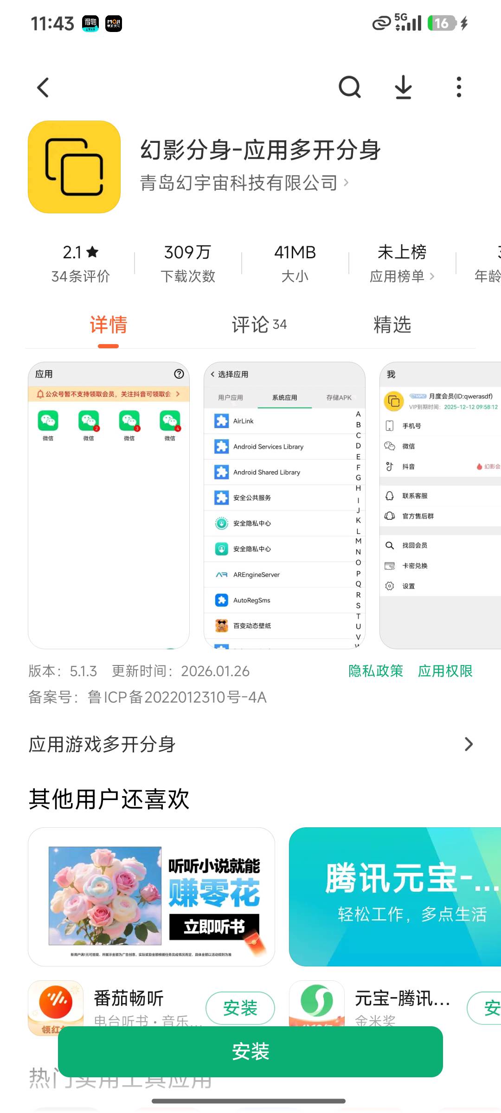Viewport: 501px width, 1113px height.
Task: Tap the 34条评价 review count
Action: [x=81, y=276]
